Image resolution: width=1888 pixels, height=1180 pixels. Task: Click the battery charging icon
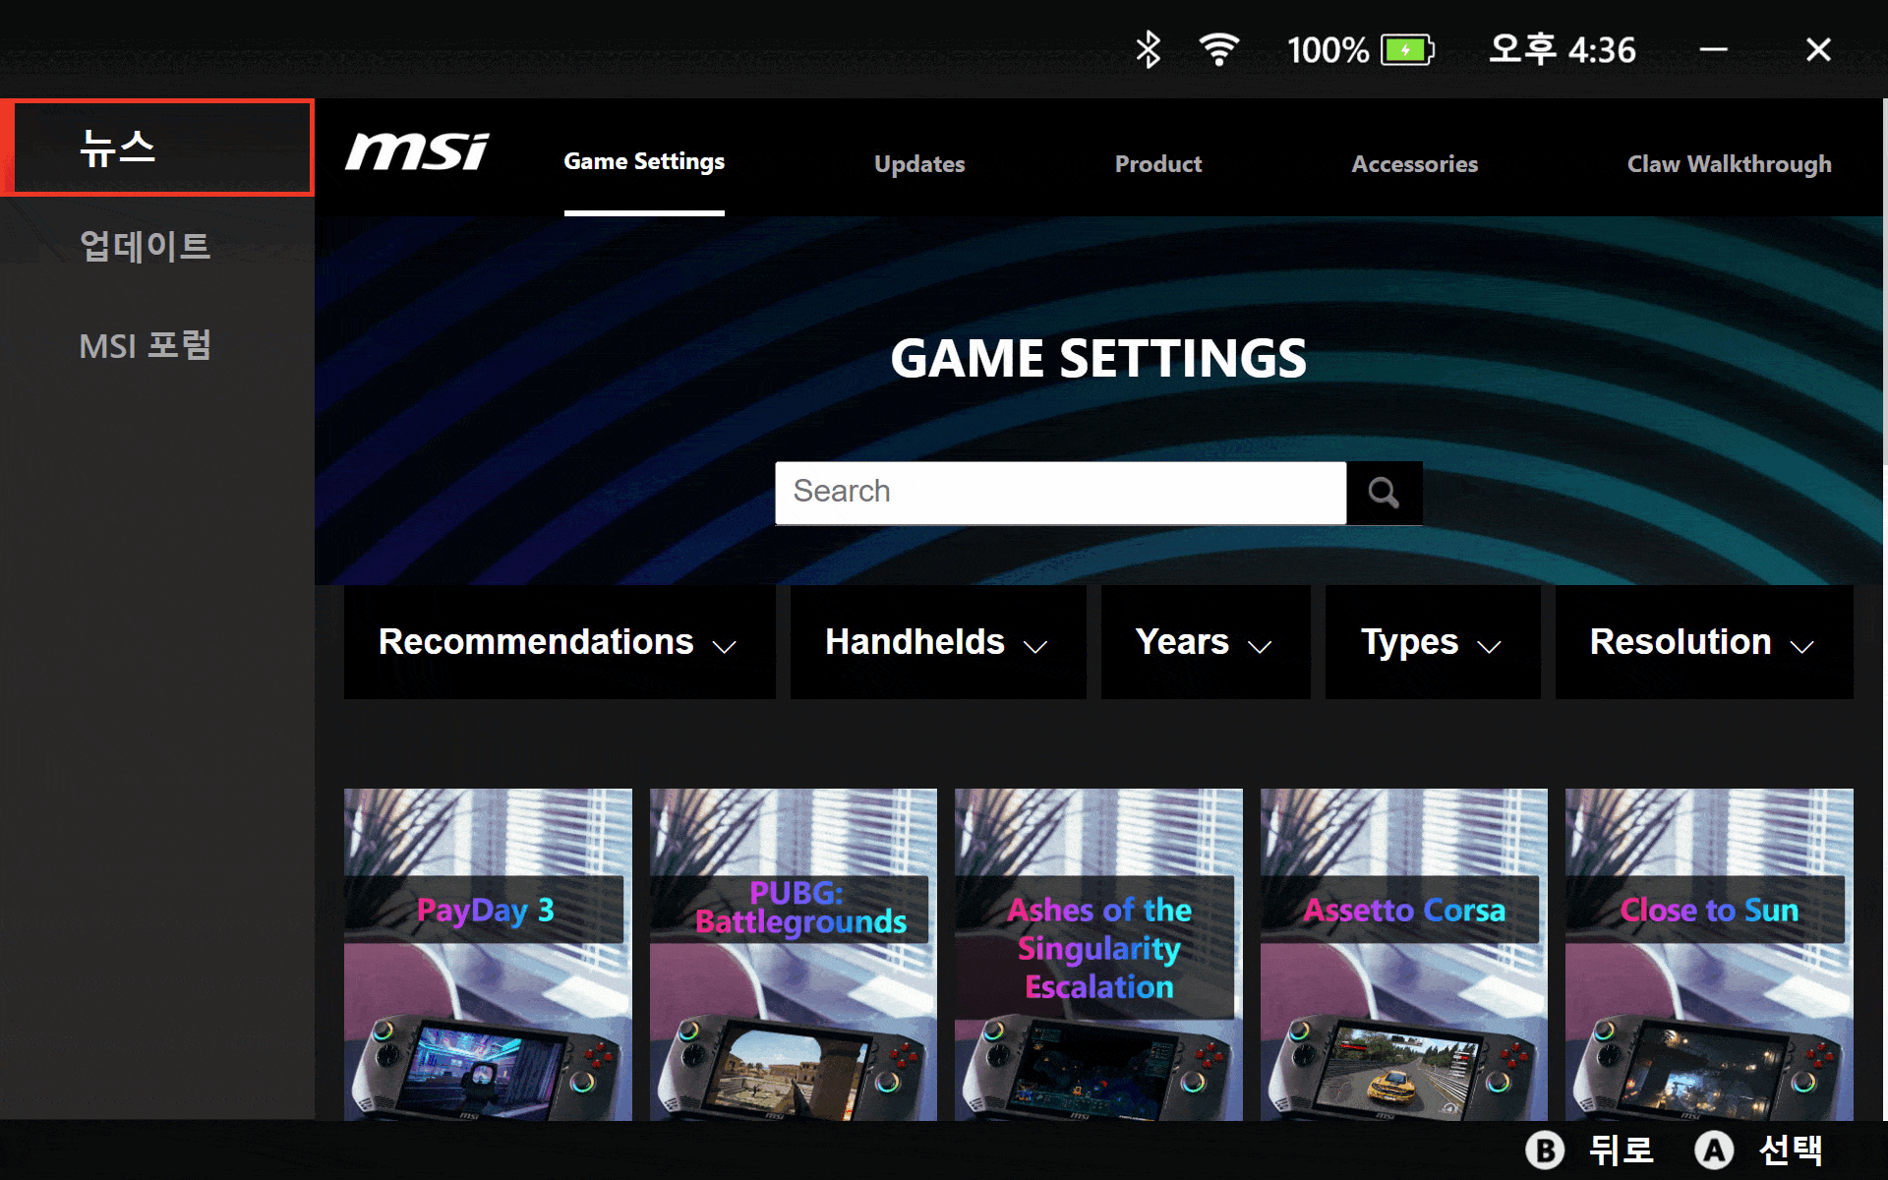click(x=1407, y=49)
